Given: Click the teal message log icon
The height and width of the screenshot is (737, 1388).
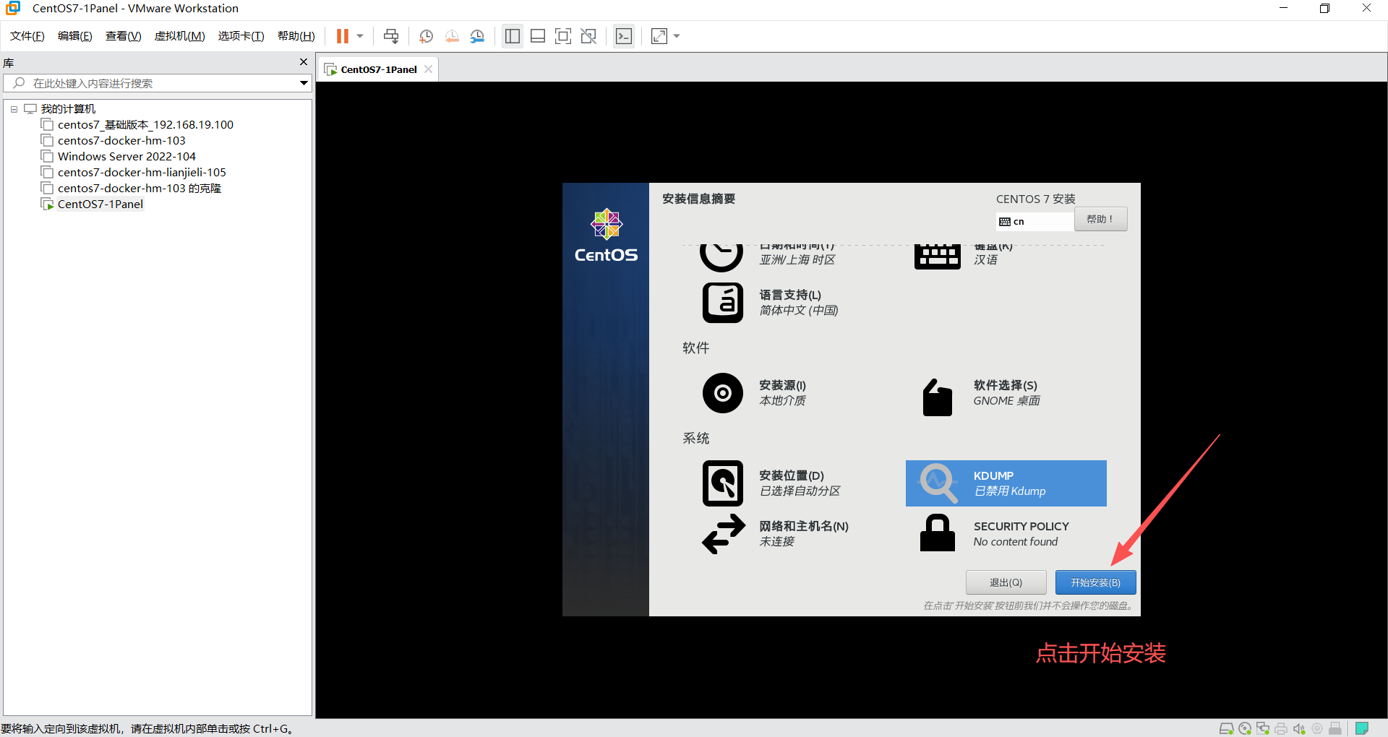Looking at the screenshot, I should pyautogui.click(x=1362, y=728).
